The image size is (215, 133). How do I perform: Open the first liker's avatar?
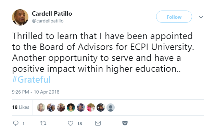41,107
